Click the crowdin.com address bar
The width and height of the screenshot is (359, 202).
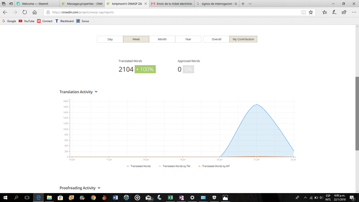[x=172, y=12]
